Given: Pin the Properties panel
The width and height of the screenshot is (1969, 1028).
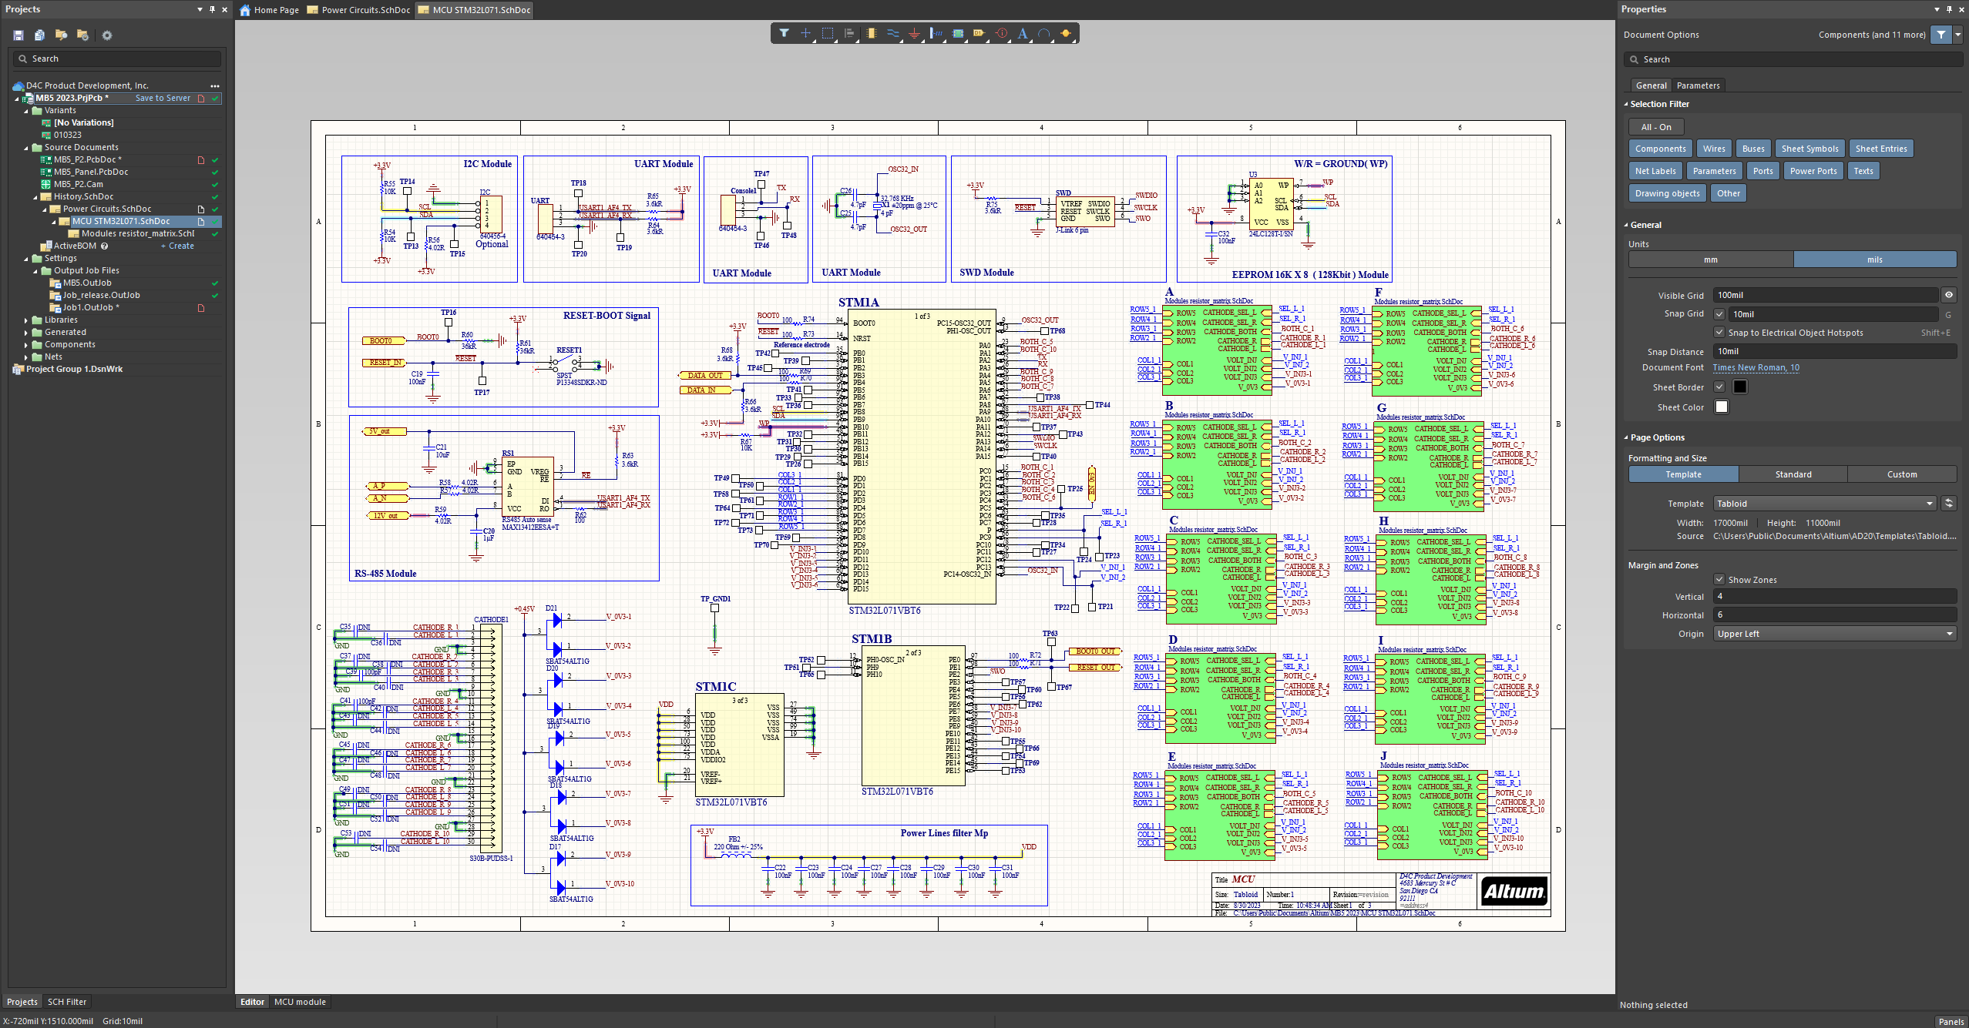Looking at the screenshot, I should (x=1949, y=9).
